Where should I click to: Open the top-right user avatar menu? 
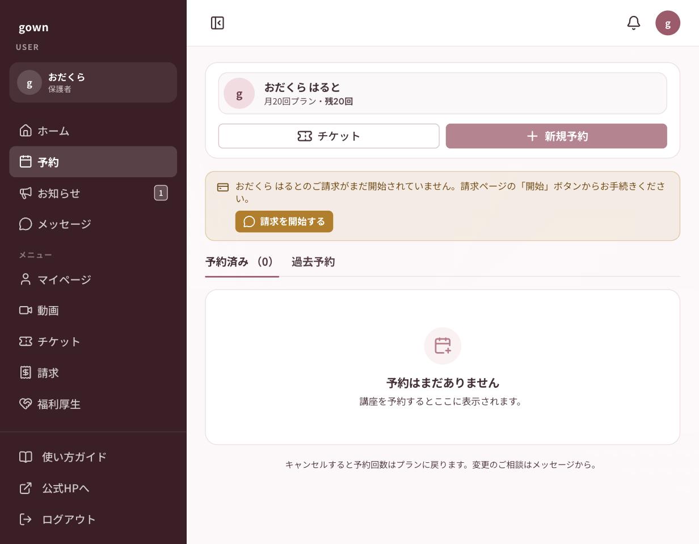click(x=668, y=23)
